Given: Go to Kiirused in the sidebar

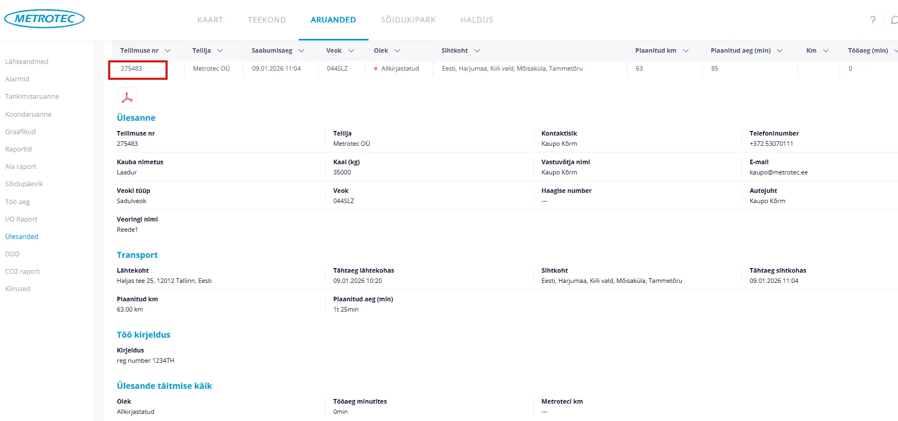Looking at the screenshot, I should [18, 289].
